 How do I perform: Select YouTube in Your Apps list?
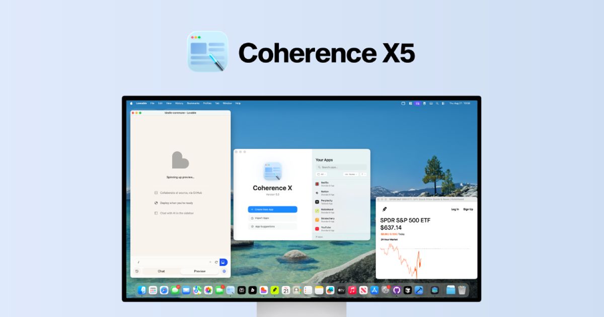coord(341,228)
